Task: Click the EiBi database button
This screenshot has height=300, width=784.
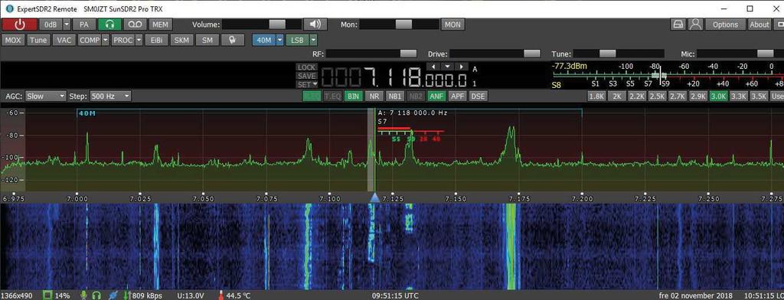Action: 156,40
